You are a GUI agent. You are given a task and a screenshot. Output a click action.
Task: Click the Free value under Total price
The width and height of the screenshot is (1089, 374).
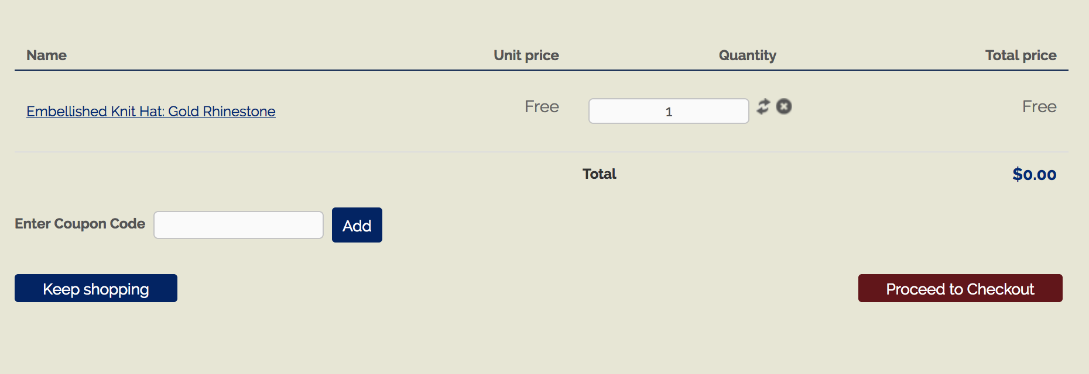(1039, 106)
